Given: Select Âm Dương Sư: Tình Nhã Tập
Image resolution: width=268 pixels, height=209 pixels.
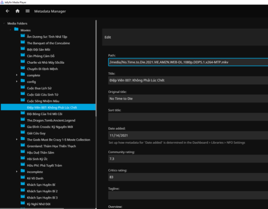Looking at the screenshot, I should 47,37.
